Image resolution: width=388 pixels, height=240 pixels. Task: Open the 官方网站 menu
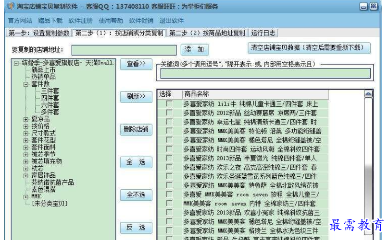click(20, 21)
